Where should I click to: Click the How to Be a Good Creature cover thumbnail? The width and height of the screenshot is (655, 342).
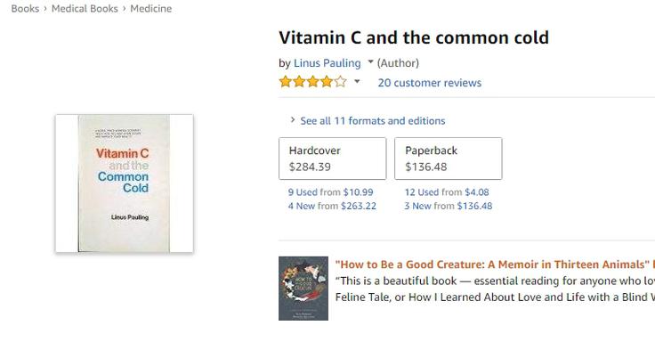[303, 289]
